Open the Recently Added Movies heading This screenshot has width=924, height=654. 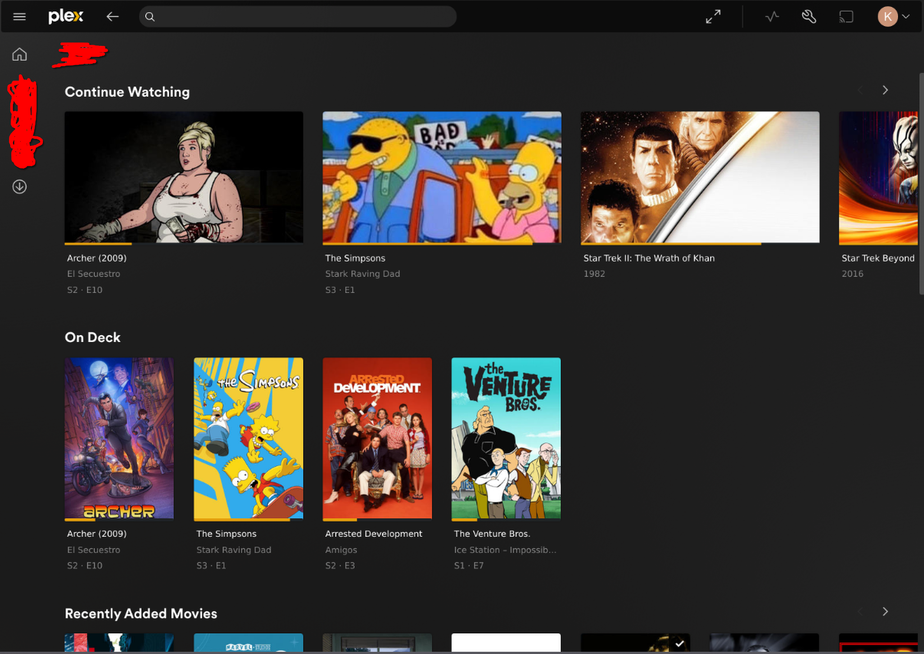[141, 613]
